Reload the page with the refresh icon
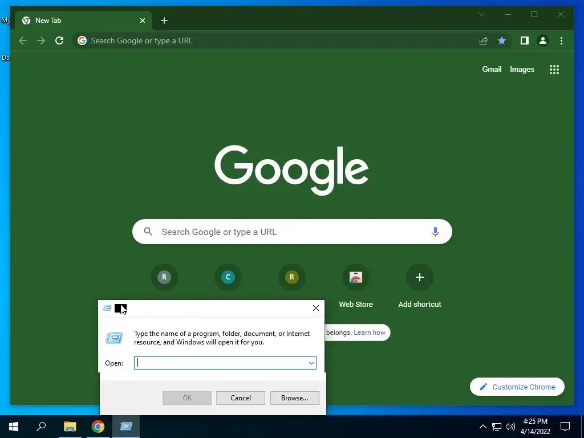The image size is (584, 438). 59,40
